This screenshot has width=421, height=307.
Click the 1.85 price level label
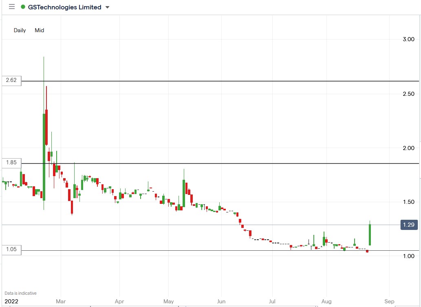click(11, 162)
